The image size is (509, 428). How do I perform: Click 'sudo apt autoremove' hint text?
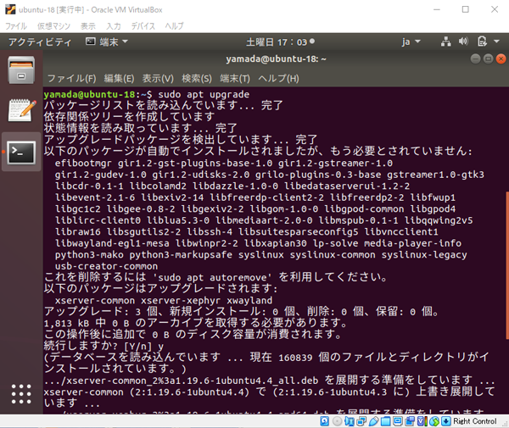click(x=212, y=277)
